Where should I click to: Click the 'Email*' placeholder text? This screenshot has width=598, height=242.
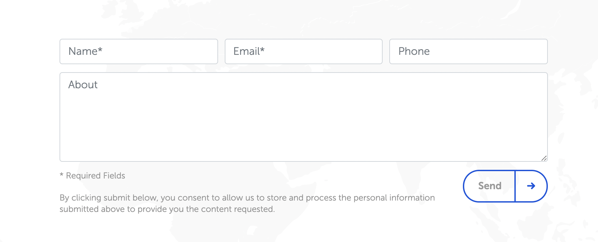(249, 51)
